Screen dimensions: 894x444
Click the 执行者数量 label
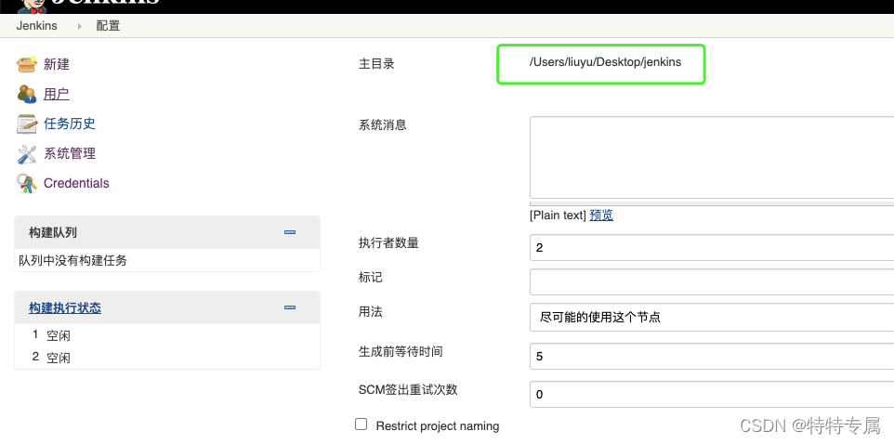click(x=388, y=242)
